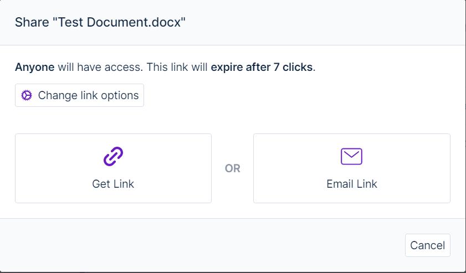466x273 pixels.
Task: Click the purple gear icon
Action: [27, 95]
